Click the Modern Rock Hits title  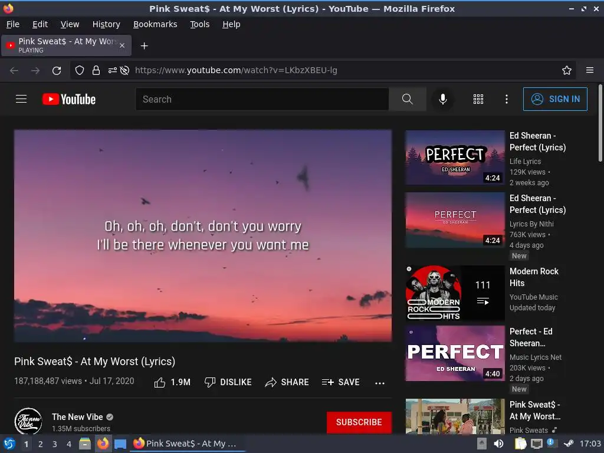(x=534, y=277)
